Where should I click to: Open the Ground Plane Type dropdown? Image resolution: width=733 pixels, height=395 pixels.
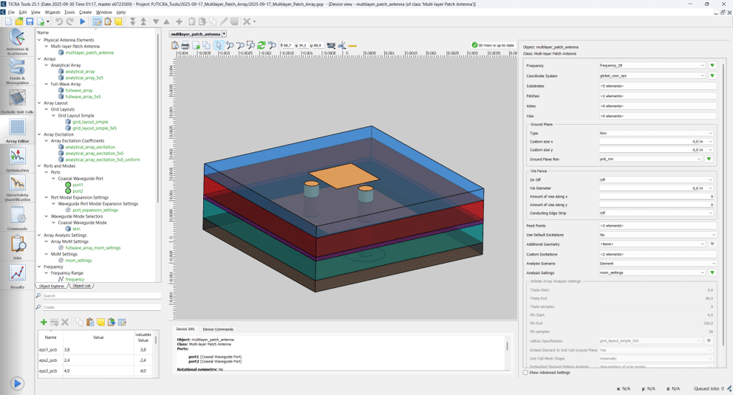pyautogui.click(x=656, y=133)
